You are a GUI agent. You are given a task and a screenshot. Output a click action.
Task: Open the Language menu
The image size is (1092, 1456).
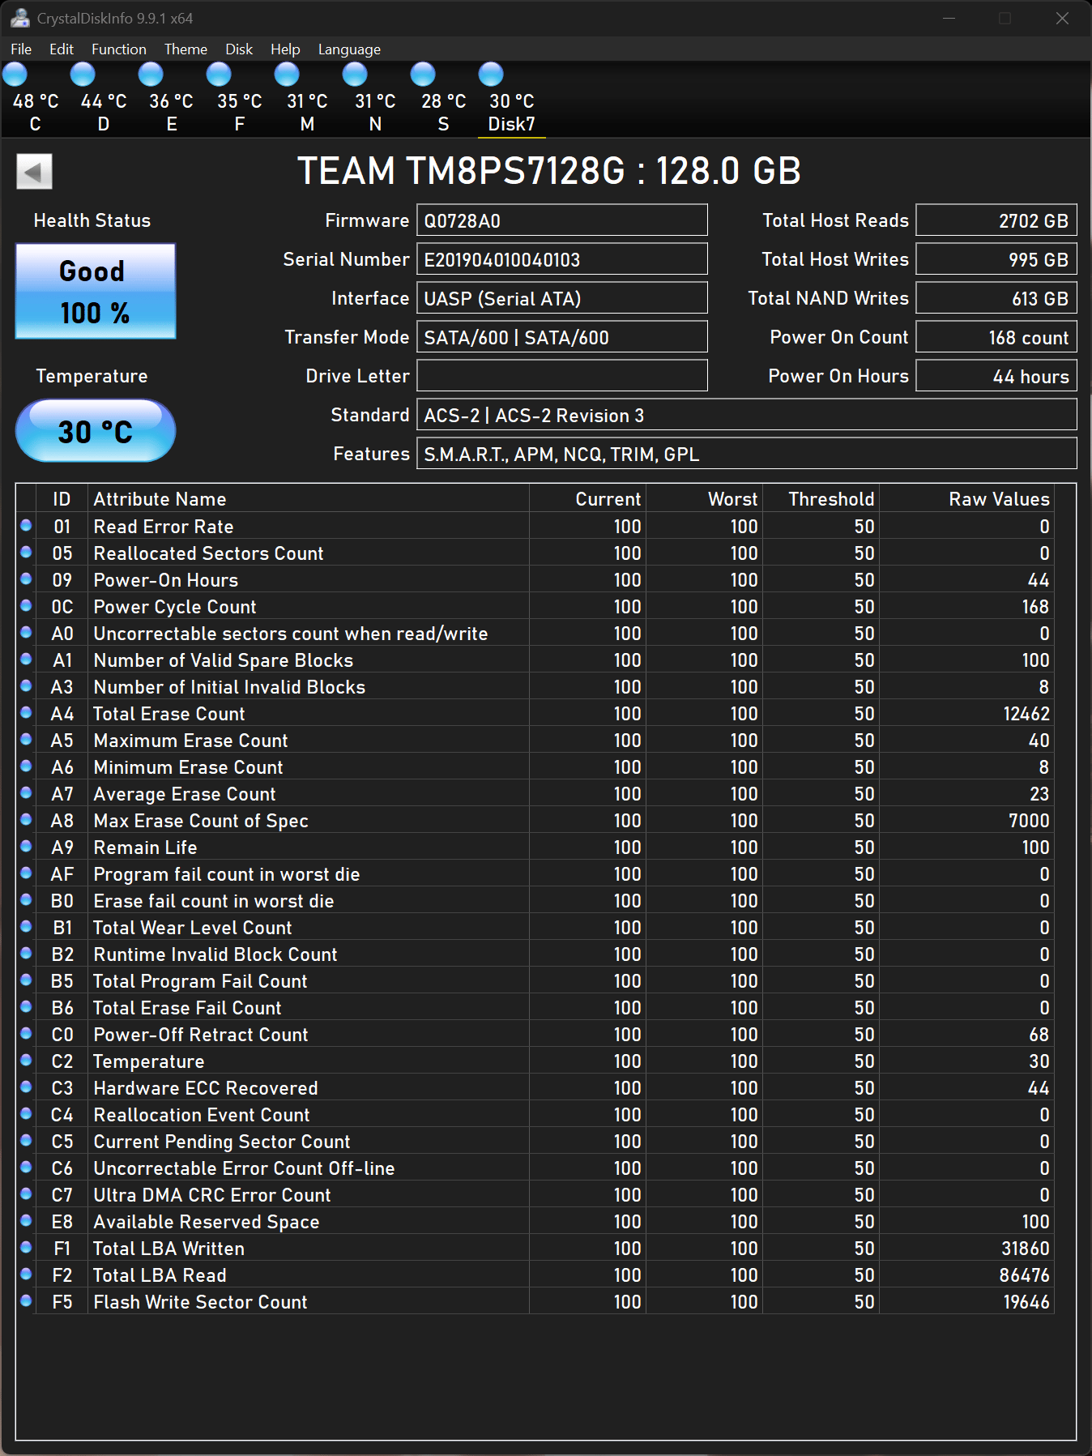tap(349, 49)
